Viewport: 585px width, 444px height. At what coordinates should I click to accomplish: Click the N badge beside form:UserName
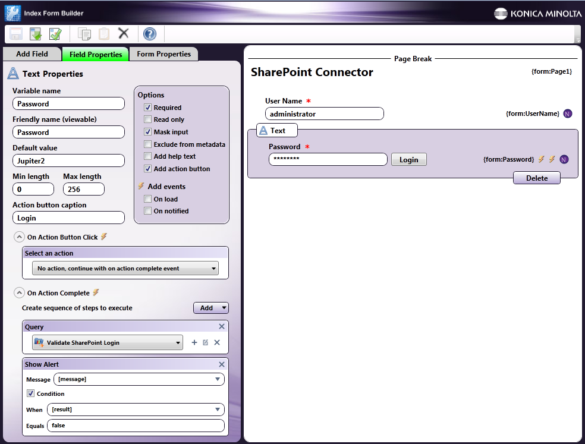click(568, 114)
